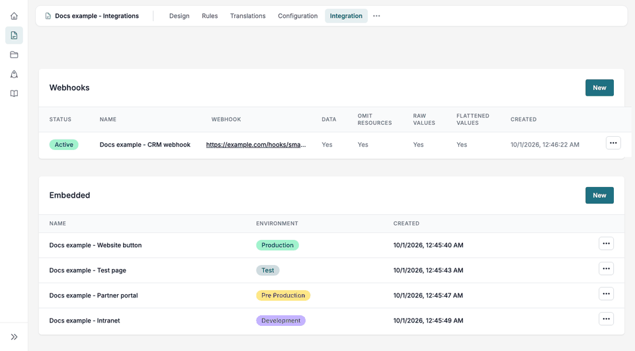Click the ENVIRONMENT column header
The width and height of the screenshot is (635, 351).
(277, 223)
